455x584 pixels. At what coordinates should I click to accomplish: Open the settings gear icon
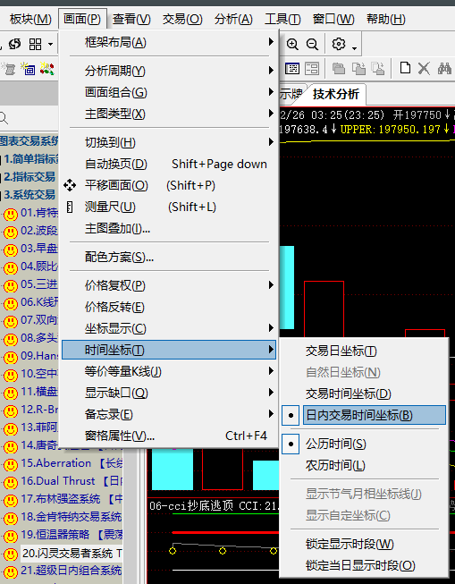coord(339,44)
